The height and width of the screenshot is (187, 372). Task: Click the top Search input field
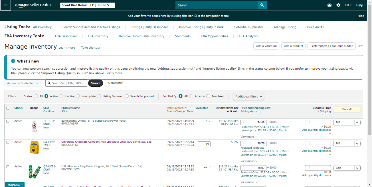(x=217, y=5)
